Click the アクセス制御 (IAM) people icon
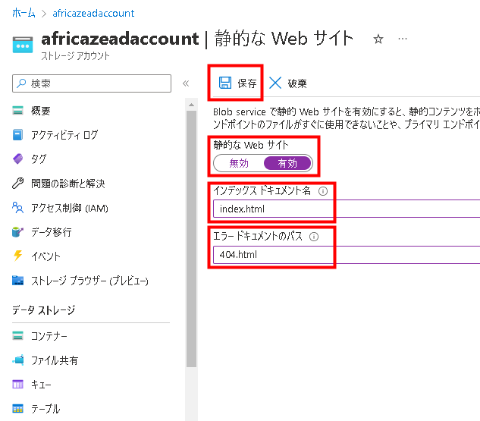The width and height of the screenshot is (480, 421). coord(17,208)
